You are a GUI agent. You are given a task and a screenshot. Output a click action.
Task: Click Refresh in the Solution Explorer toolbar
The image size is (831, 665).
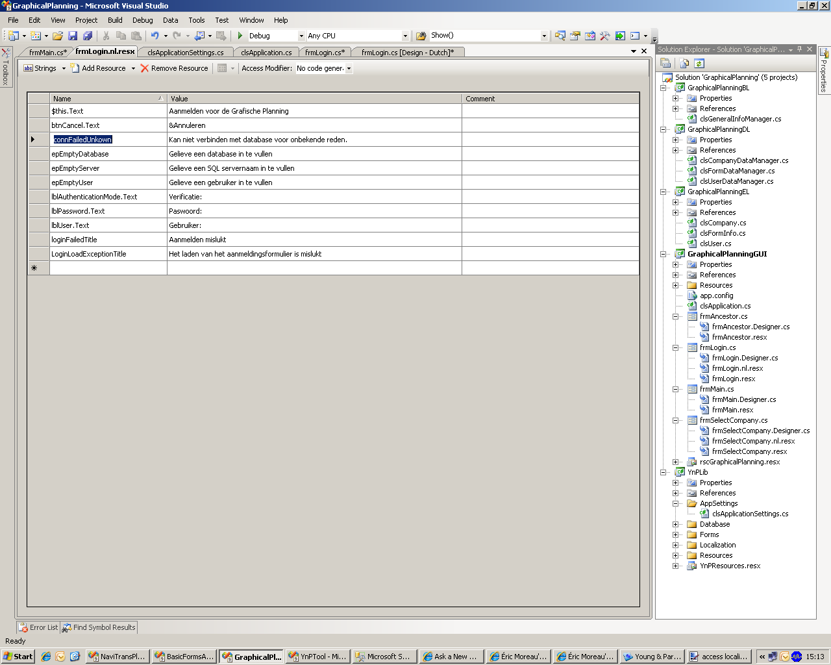pos(699,63)
